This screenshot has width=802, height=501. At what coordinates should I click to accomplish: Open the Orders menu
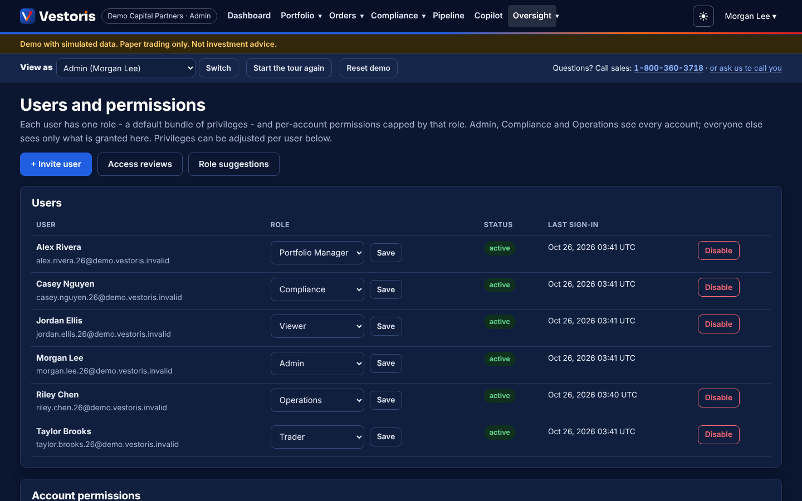click(x=346, y=16)
